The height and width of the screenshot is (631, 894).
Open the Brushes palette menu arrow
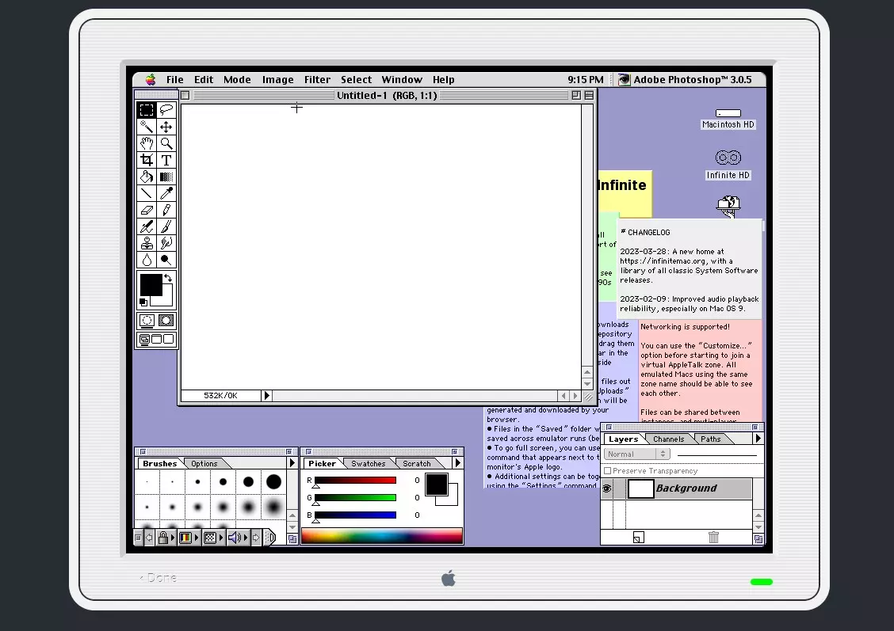(x=292, y=463)
